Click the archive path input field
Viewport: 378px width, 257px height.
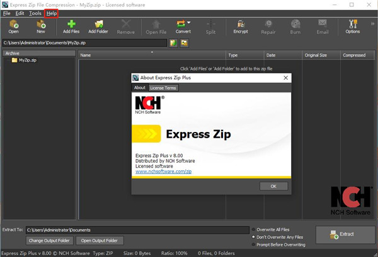[x=84, y=43]
